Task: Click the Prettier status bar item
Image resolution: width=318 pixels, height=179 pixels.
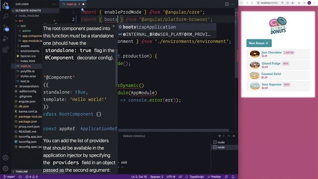Action: [214, 177]
